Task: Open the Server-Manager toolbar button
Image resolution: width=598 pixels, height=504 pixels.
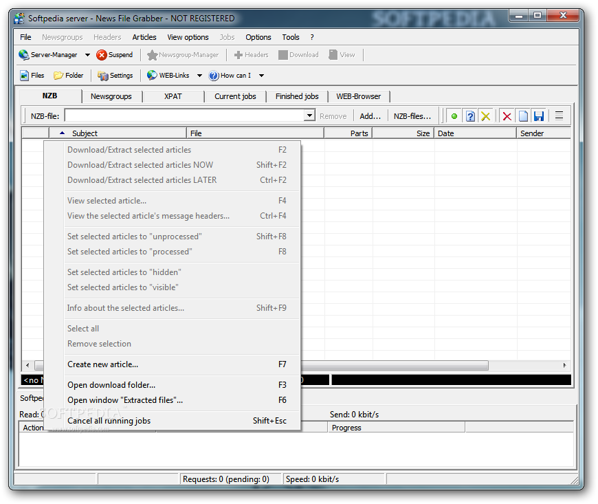Action: pyautogui.click(x=48, y=54)
